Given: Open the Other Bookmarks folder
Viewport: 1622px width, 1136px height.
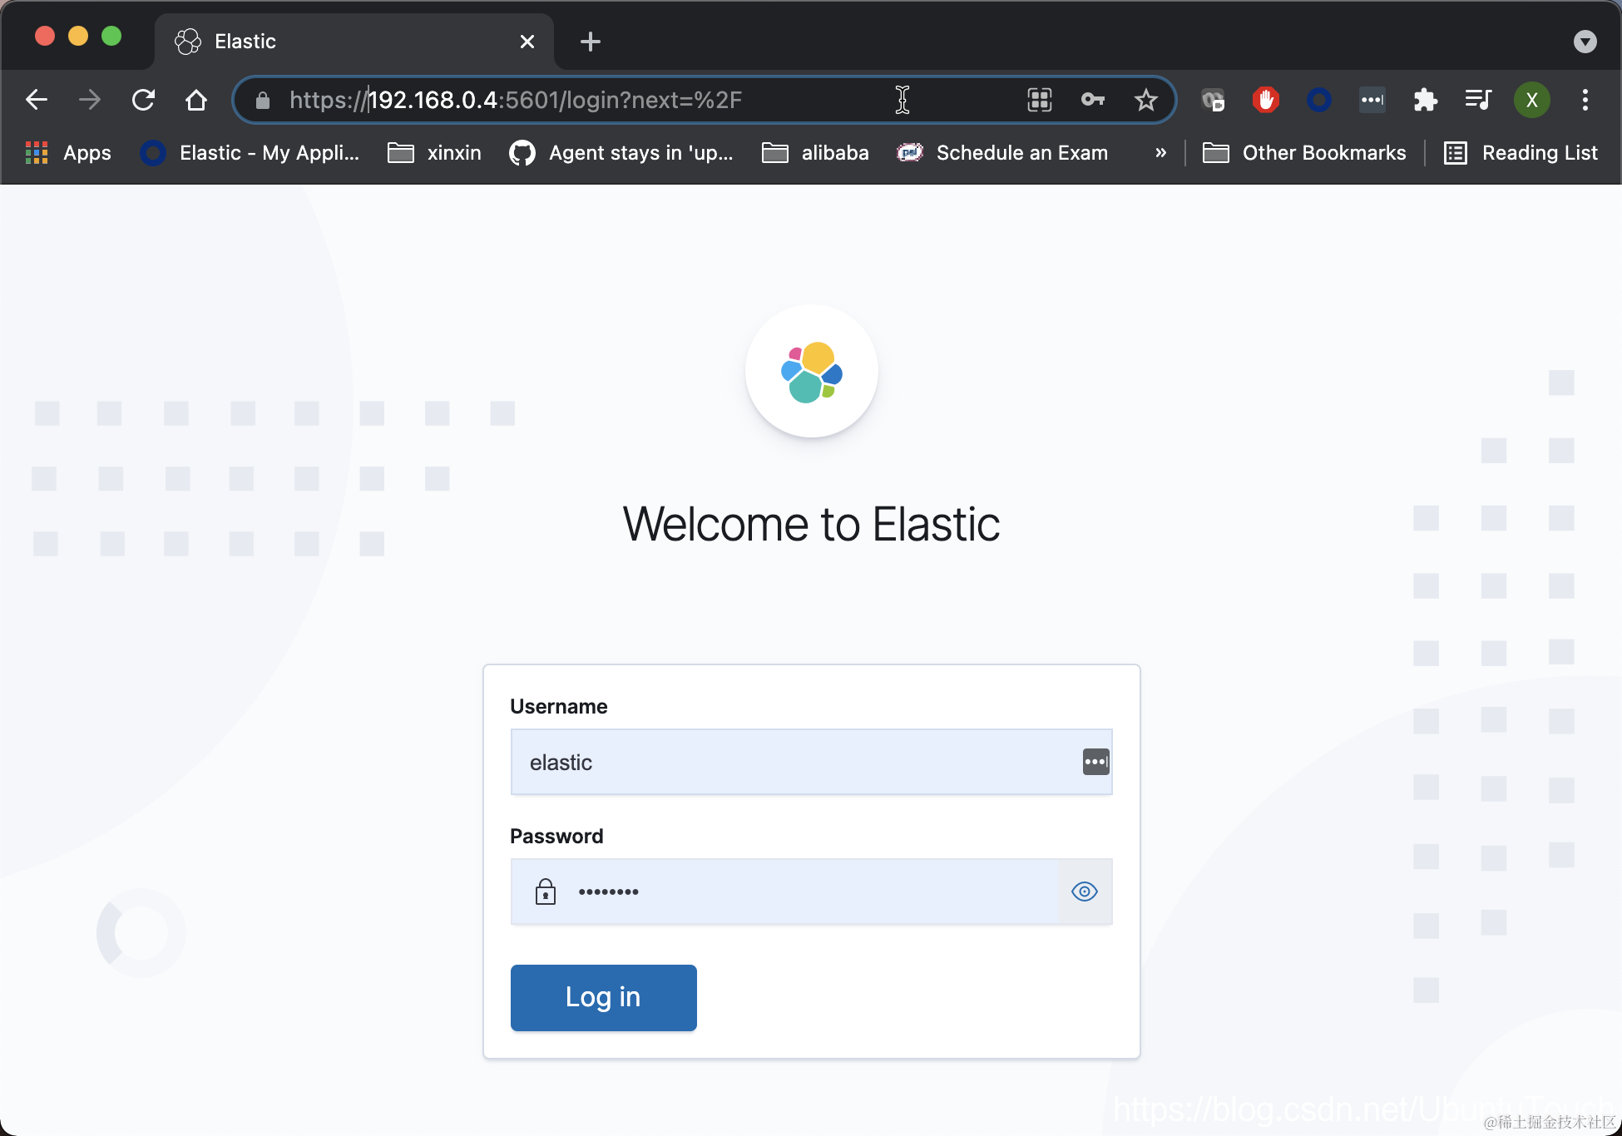Looking at the screenshot, I should [1304, 153].
